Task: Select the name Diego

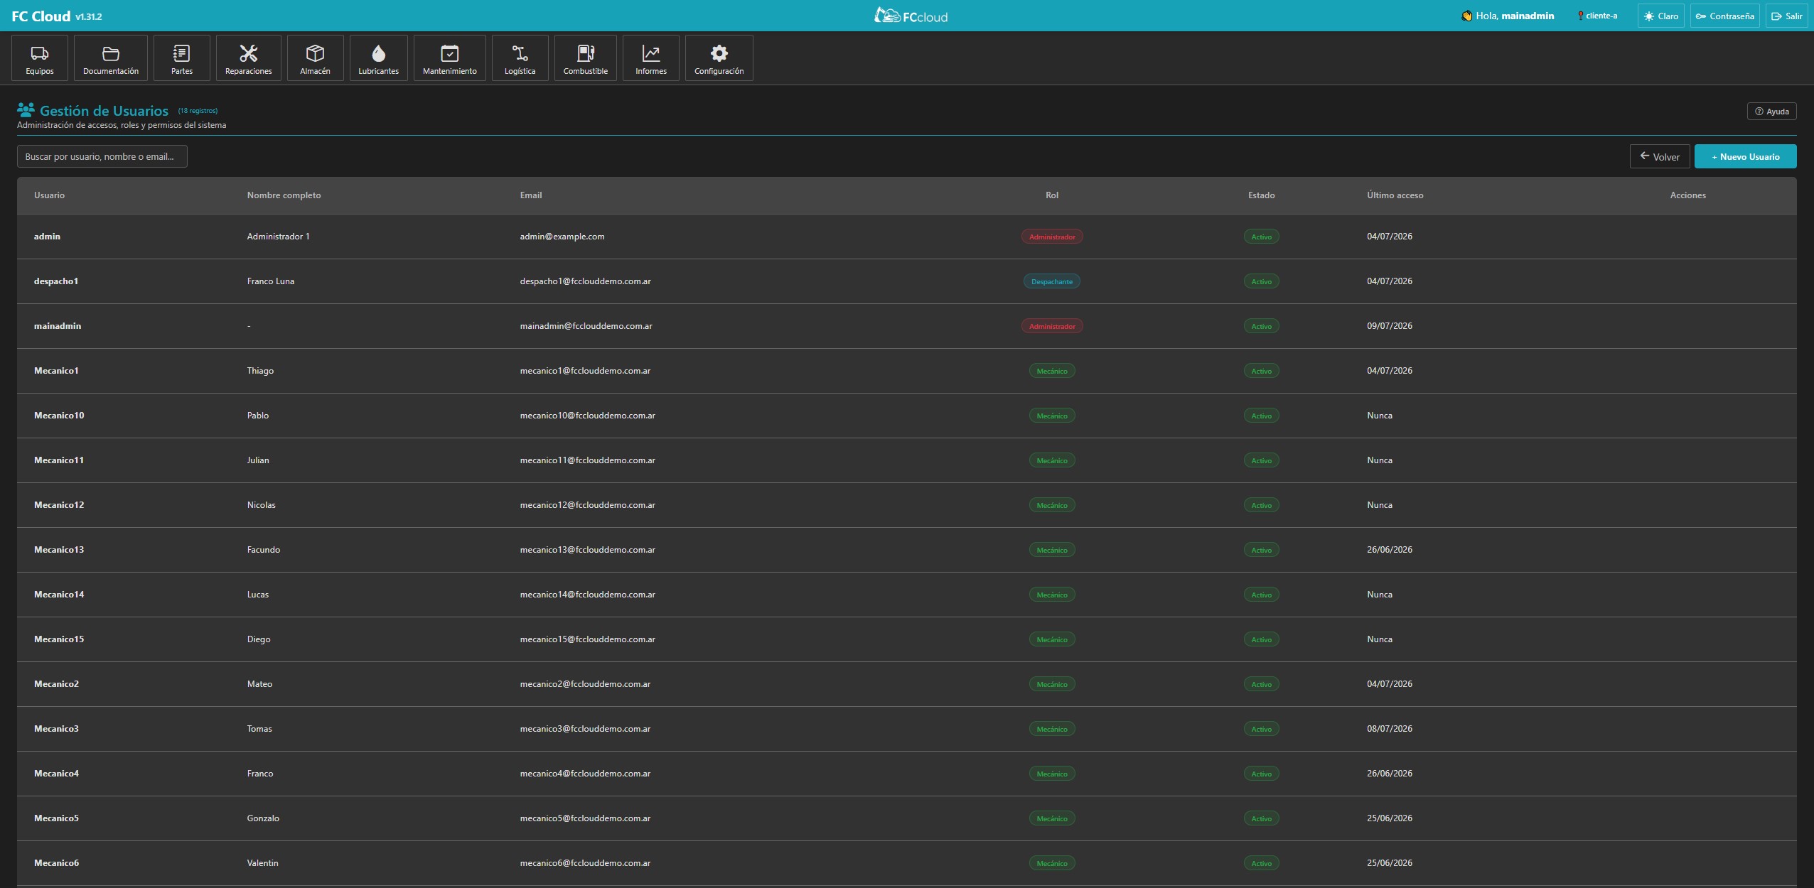Action: coord(259,639)
